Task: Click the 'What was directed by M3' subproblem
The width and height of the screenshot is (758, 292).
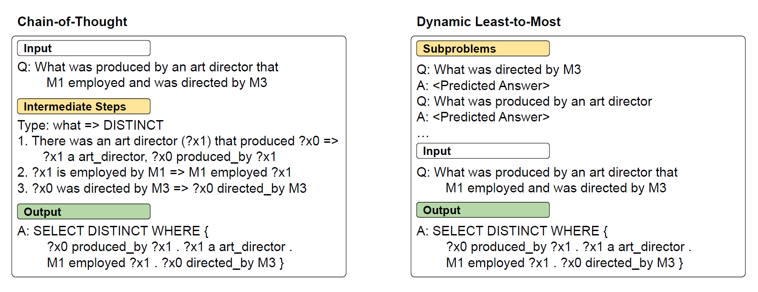Action: [499, 70]
